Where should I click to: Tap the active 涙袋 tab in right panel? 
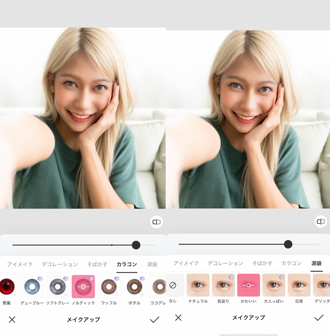pyautogui.click(x=317, y=263)
